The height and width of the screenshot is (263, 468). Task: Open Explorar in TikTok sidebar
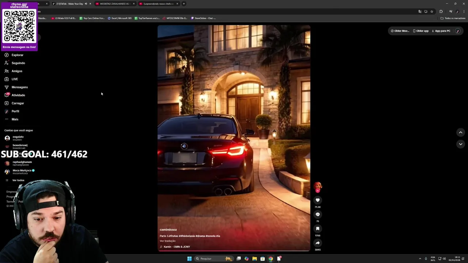pos(14,55)
